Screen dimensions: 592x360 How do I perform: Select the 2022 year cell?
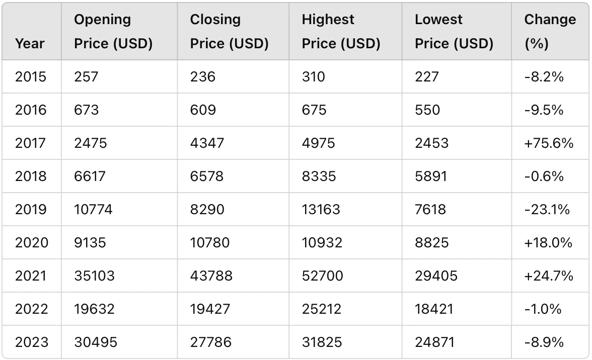point(32,309)
